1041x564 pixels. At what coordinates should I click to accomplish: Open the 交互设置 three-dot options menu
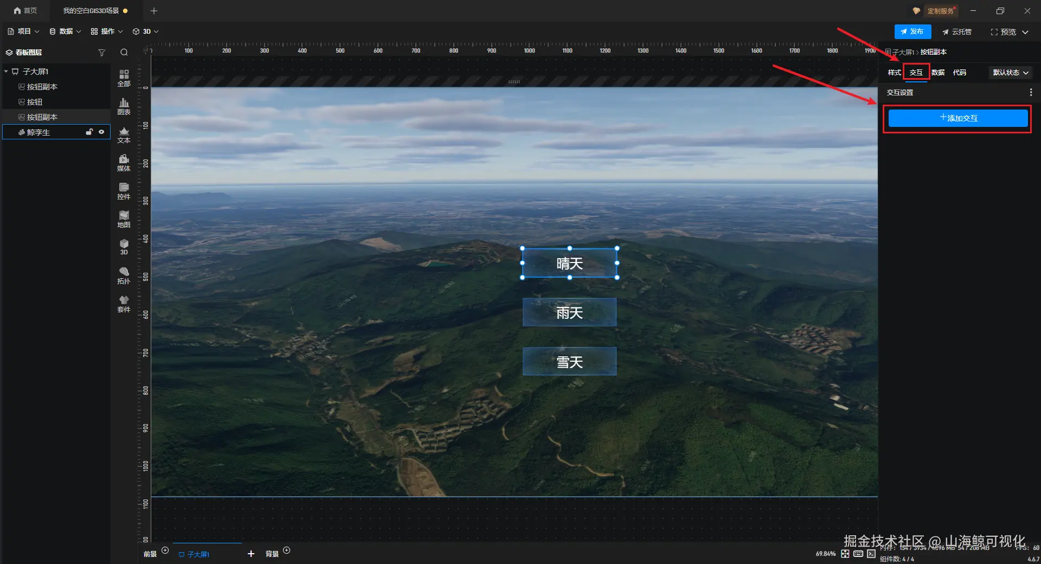click(1031, 93)
